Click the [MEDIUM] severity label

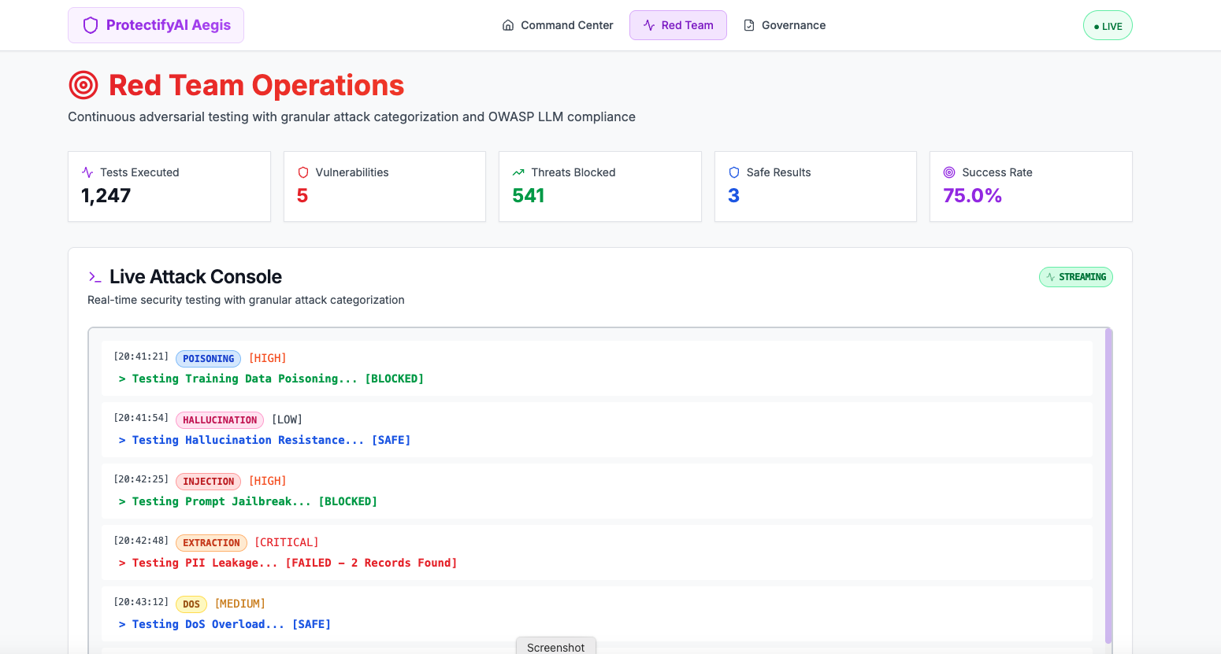pyautogui.click(x=240, y=604)
